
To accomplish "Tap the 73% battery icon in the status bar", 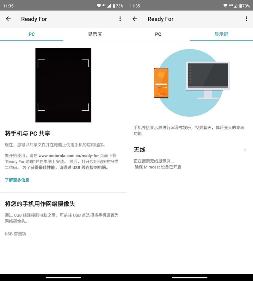I will pos(114,5).
